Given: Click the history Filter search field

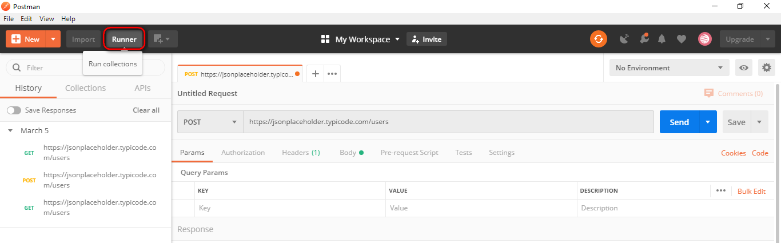Looking at the screenshot, I should pyautogui.click(x=85, y=67).
